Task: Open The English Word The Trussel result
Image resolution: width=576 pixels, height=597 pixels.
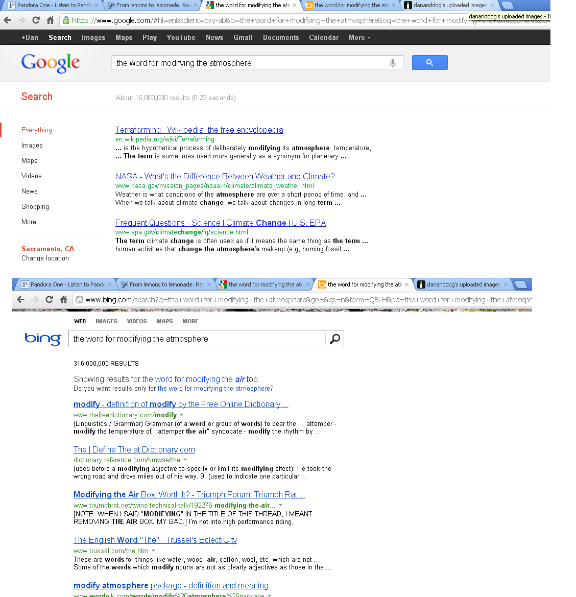Action: tap(155, 540)
